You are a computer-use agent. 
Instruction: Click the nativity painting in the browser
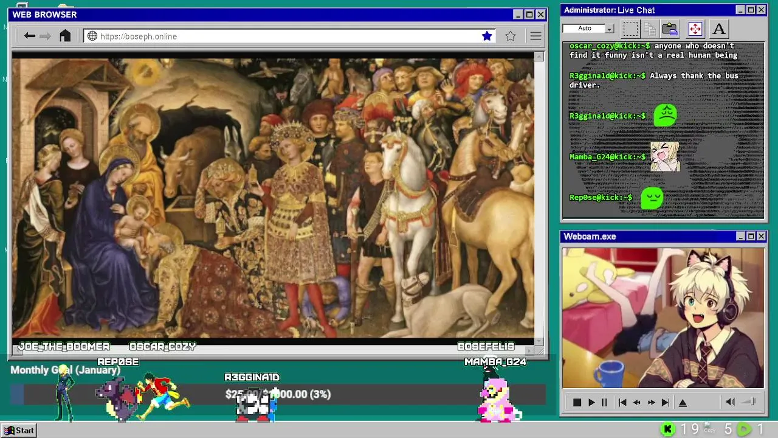pyautogui.click(x=273, y=198)
